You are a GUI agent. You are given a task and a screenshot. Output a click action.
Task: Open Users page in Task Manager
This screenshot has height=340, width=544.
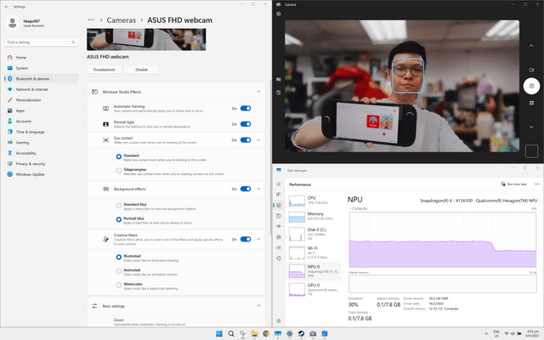point(278,237)
